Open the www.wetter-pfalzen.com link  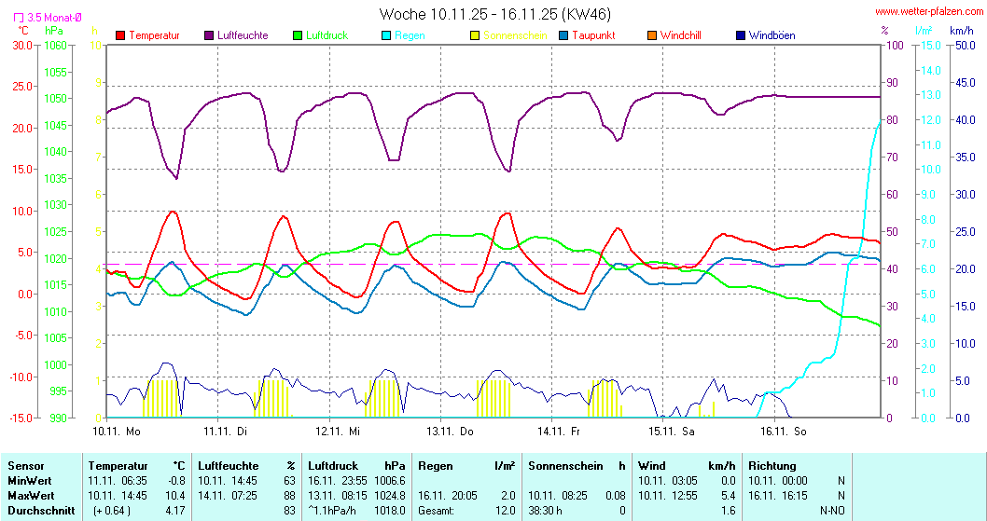(929, 13)
